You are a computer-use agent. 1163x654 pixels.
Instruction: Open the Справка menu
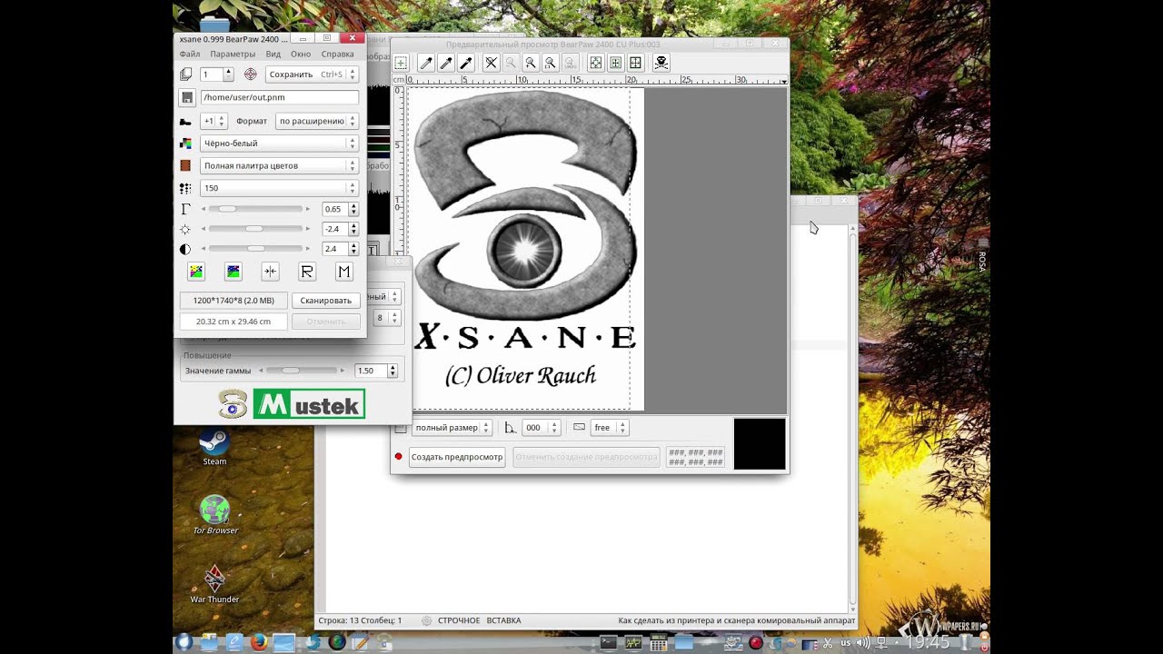coord(337,54)
